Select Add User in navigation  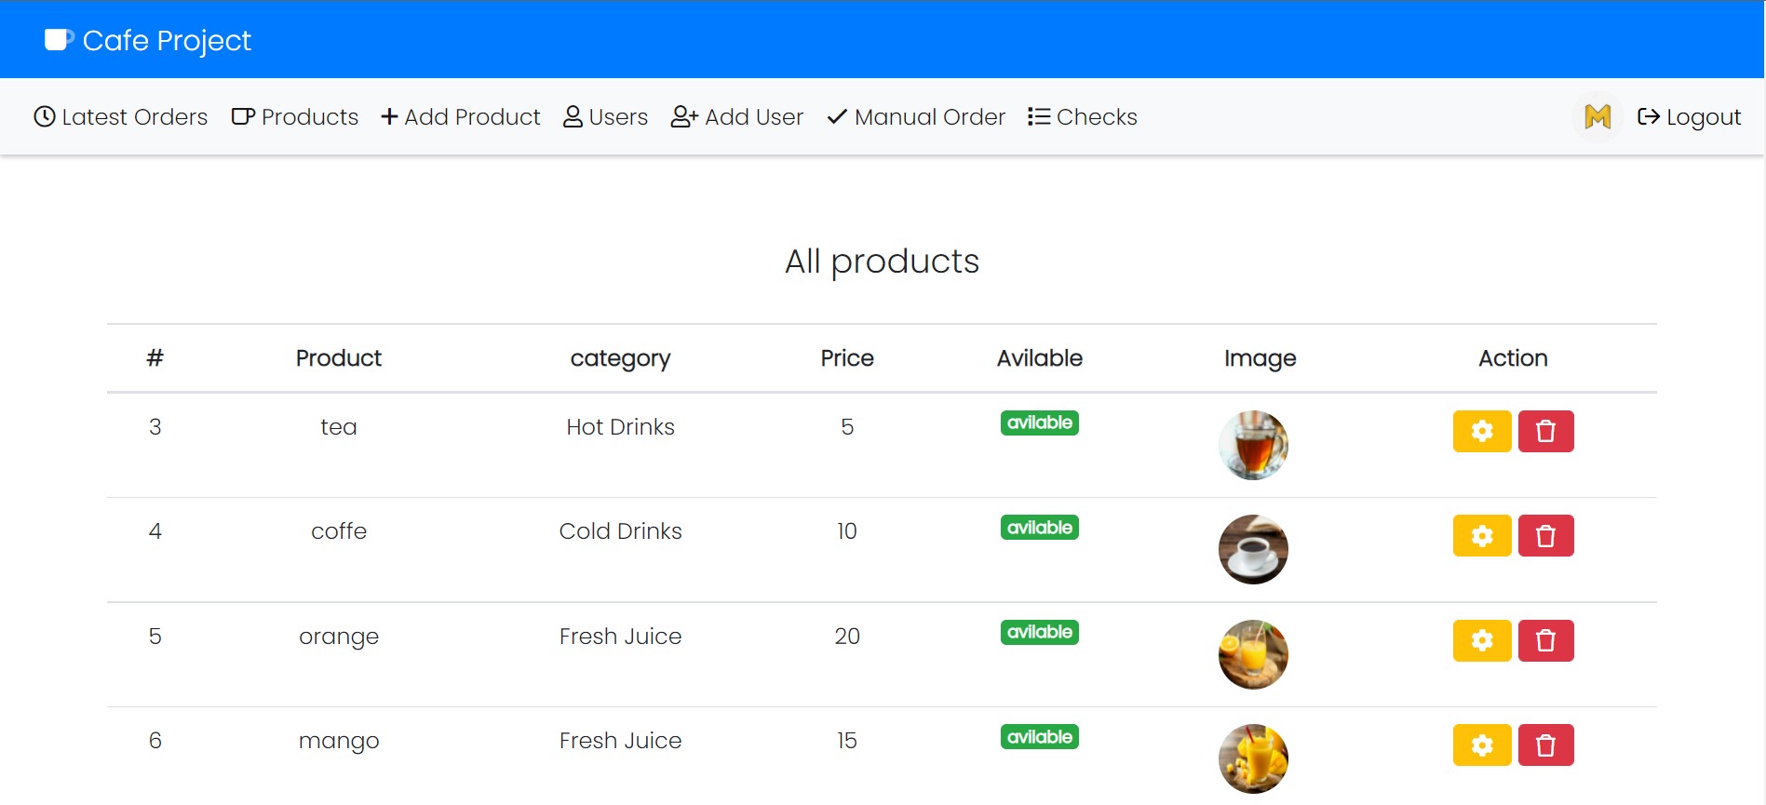click(x=737, y=117)
